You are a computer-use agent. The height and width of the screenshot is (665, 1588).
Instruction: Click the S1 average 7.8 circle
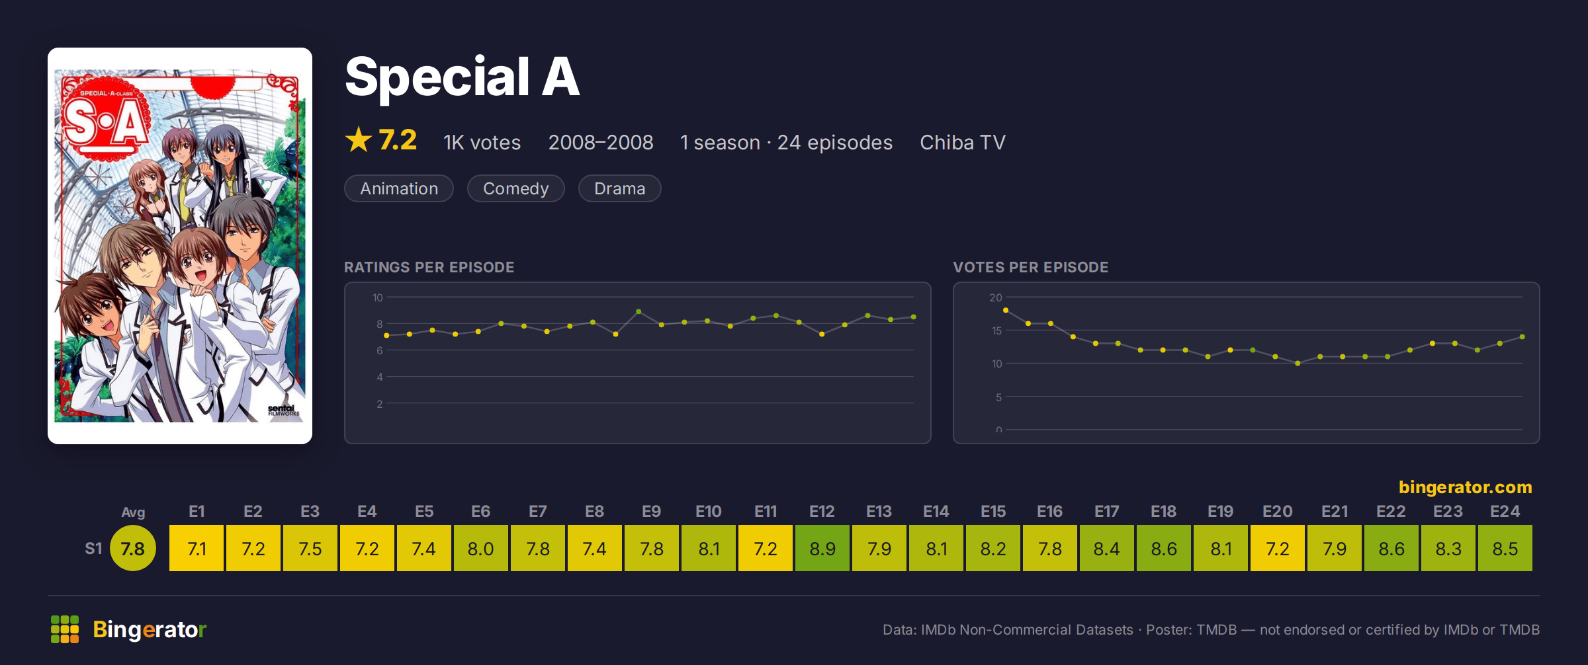tap(133, 548)
